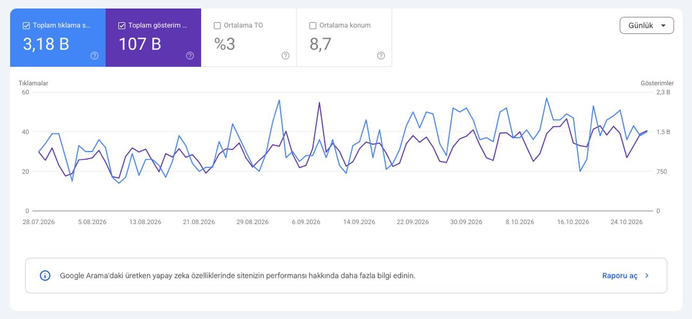Click the 21.08.2026 date label
The image size is (692, 319).
pos(199,222)
